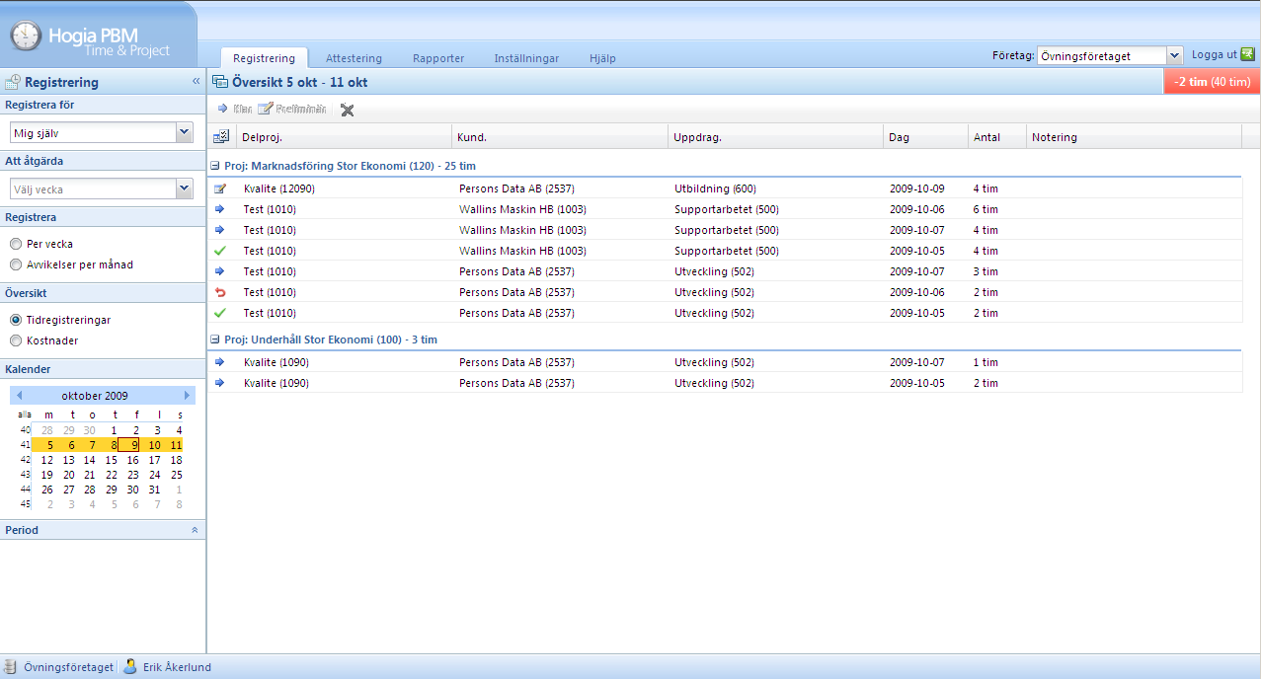Open the Företag company dropdown
The width and height of the screenshot is (1262, 679).
click(1174, 56)
